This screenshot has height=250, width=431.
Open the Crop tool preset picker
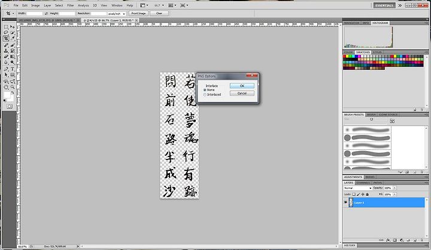(x=10, y=13)
